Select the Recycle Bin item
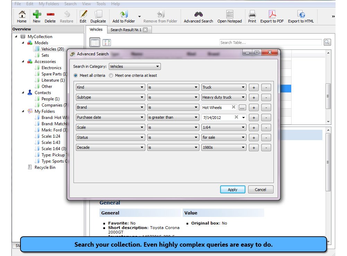Image resolution: width=347 pixels, height=256 pixels. [x=45, y=167]
